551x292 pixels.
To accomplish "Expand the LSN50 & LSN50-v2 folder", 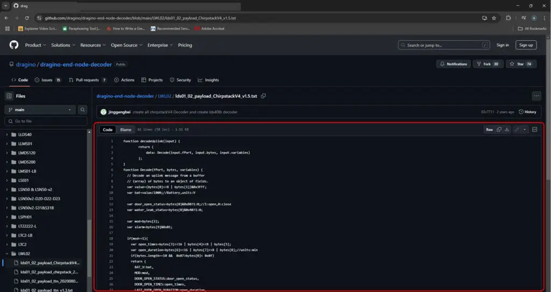I will 7,189.
